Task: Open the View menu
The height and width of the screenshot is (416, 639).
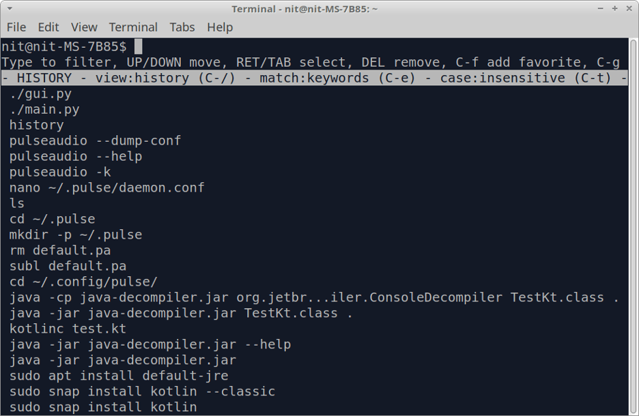Action: (x=84, y=27)
